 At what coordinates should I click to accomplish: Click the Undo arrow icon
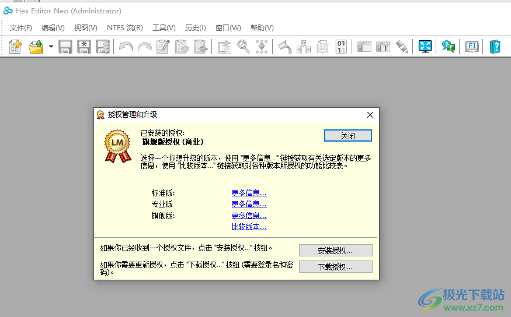point(126,47)
